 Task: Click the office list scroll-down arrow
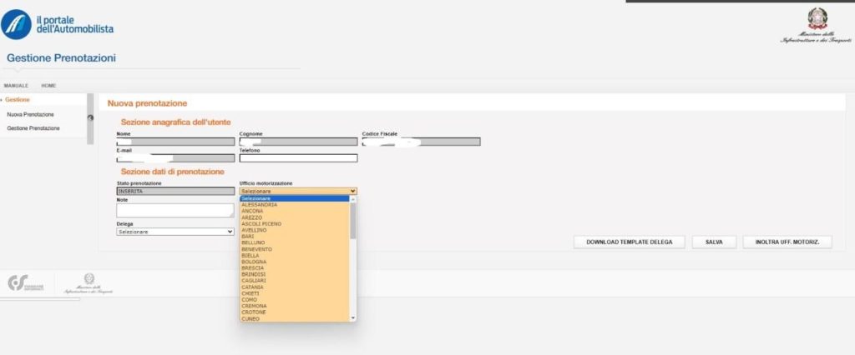pyautogui.click(x=353, y=317)
